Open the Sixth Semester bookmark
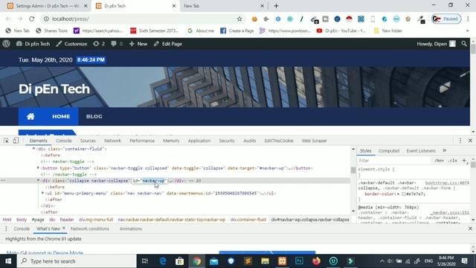 click(x=154, y=31)
